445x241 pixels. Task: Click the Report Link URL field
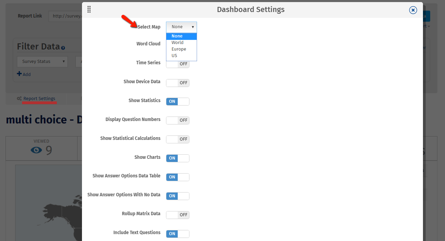point(65,16)
